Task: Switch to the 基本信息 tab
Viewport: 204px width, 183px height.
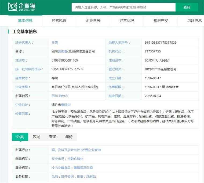Action: point(25,21)
